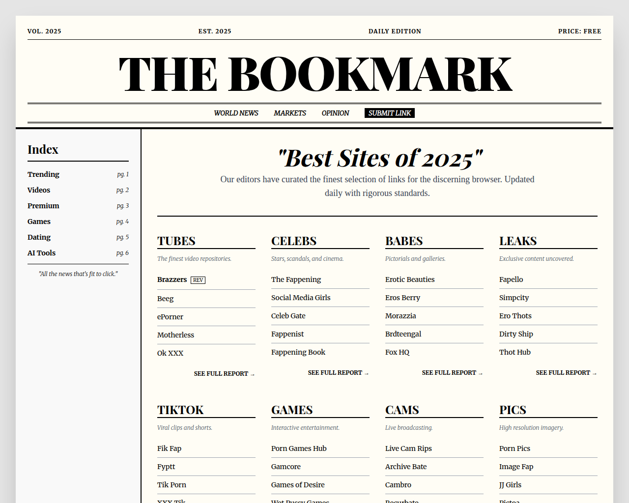Click SEE FULL REPORT under LEAKS
Image resolution: width=629 pixels, height=503 pixels.
click(x=566, y=373)
